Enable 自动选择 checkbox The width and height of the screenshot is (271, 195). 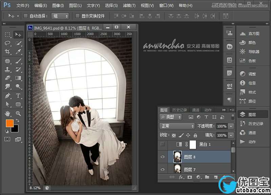pos(26,16)
